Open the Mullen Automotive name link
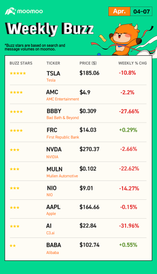Image resolution: width=157 pixels, height=274 pixels. click(x=62, y=176)
